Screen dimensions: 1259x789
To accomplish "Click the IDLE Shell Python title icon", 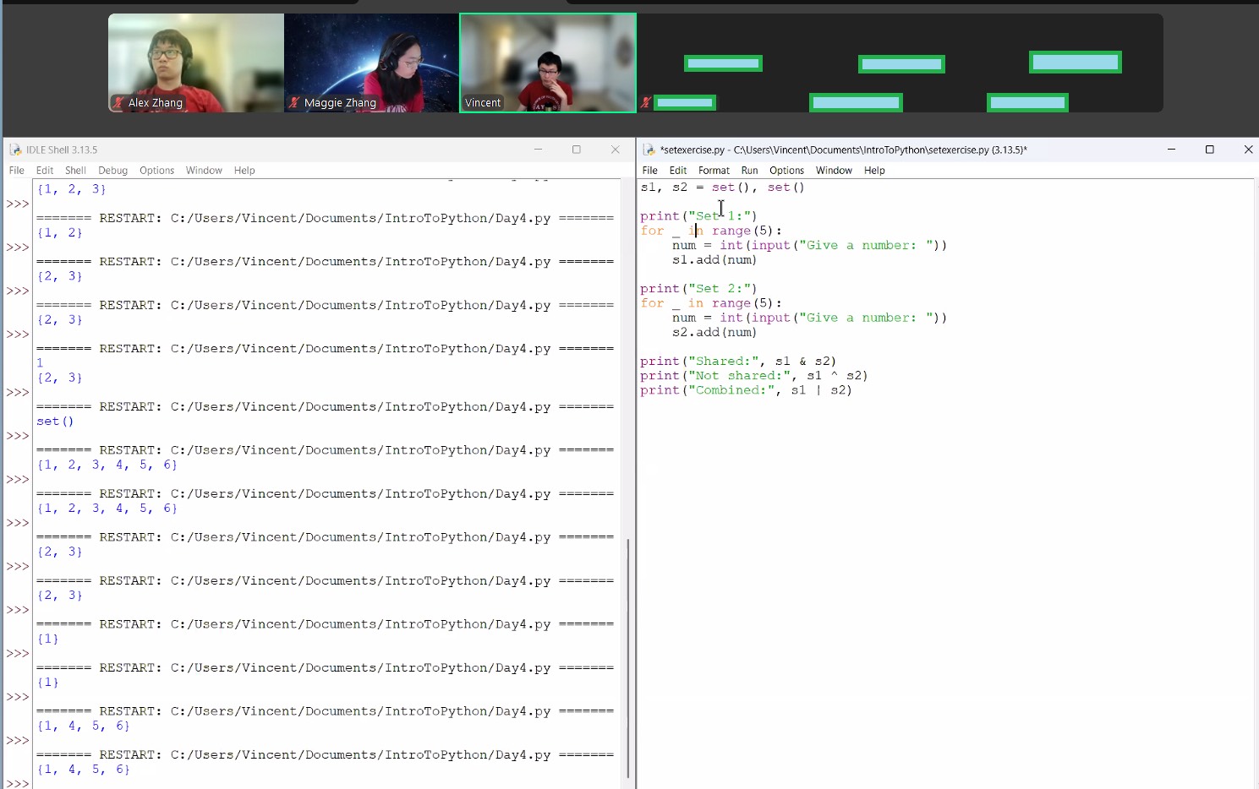I will coord(15,150).
